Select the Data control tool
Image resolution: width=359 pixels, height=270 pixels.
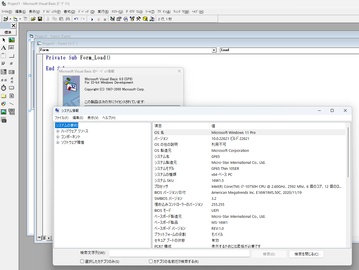click(12, 112)
